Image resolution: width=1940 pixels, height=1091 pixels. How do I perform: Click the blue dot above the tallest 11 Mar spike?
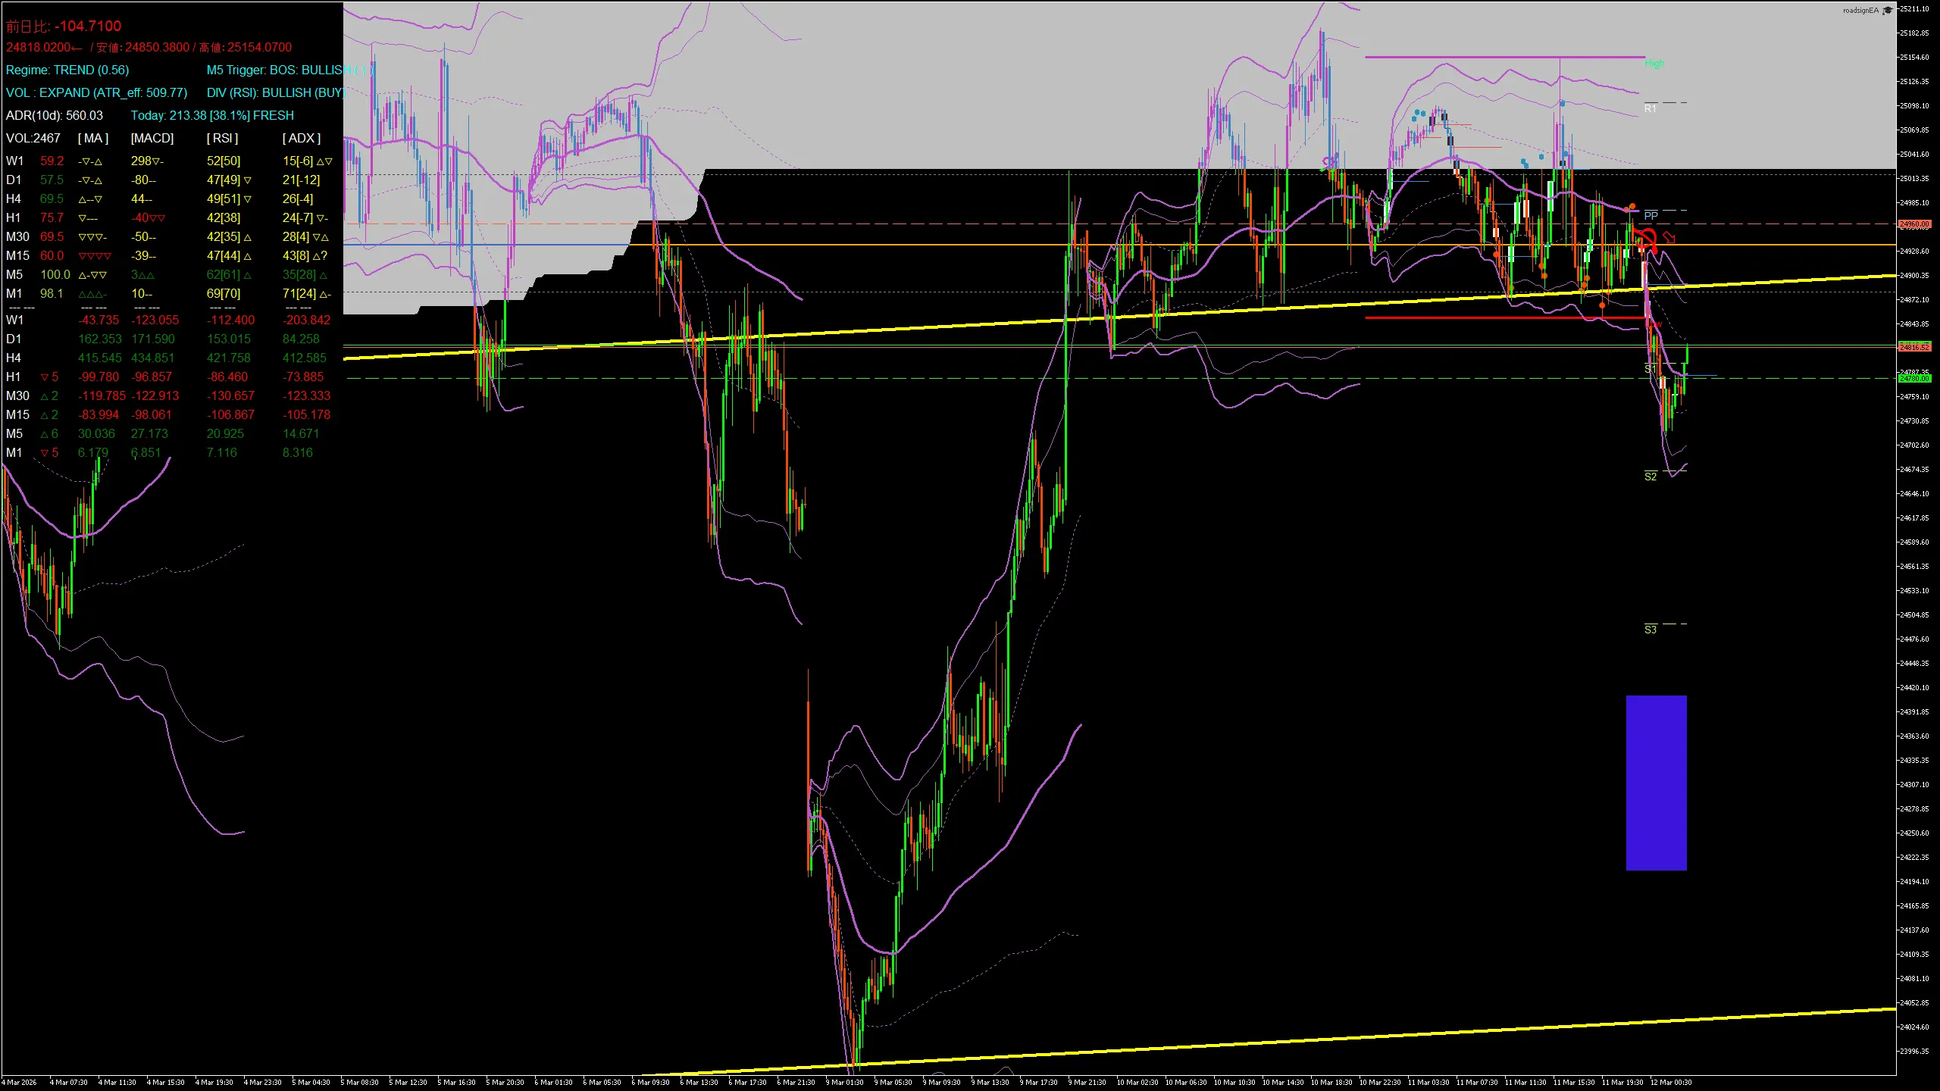[x=1563, y=103]
